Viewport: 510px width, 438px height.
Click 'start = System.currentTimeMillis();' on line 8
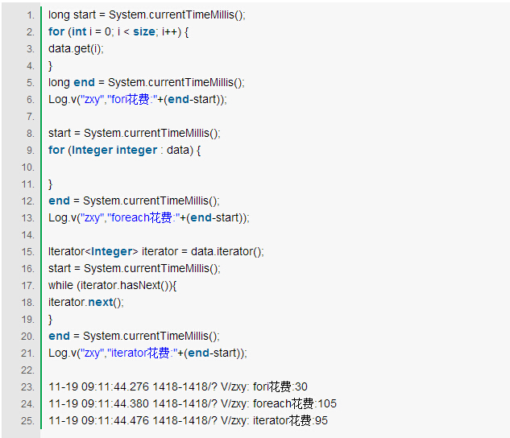tap(134, 134)
